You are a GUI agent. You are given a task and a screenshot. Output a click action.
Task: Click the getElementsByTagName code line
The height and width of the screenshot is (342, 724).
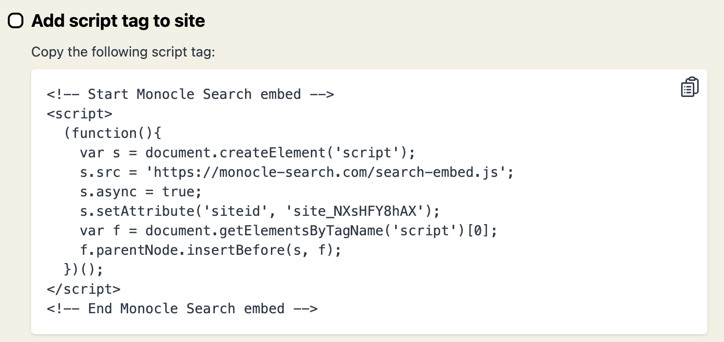tap(288, 231)
